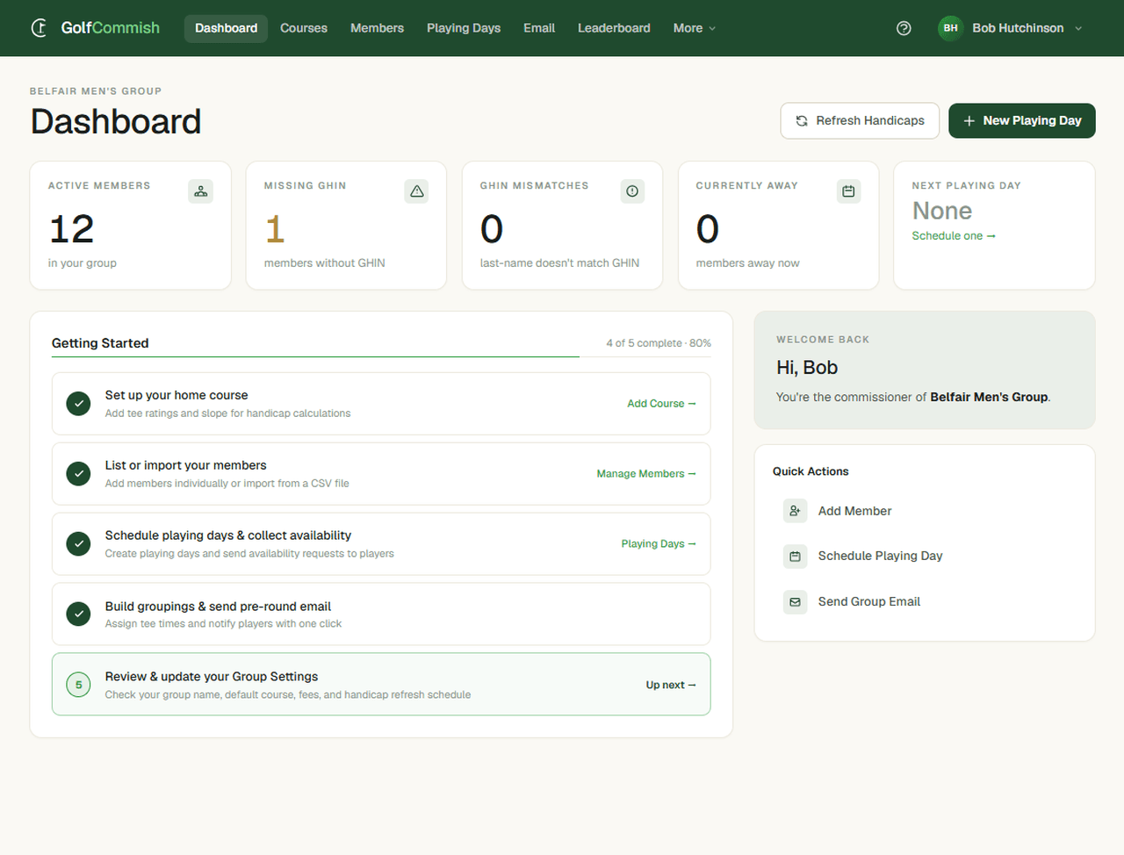Image resolution: width=1124 pixels, height=855 pixels.
Task: Click the Belfair Men's Group bold text
Action: [x=989, y=397]
